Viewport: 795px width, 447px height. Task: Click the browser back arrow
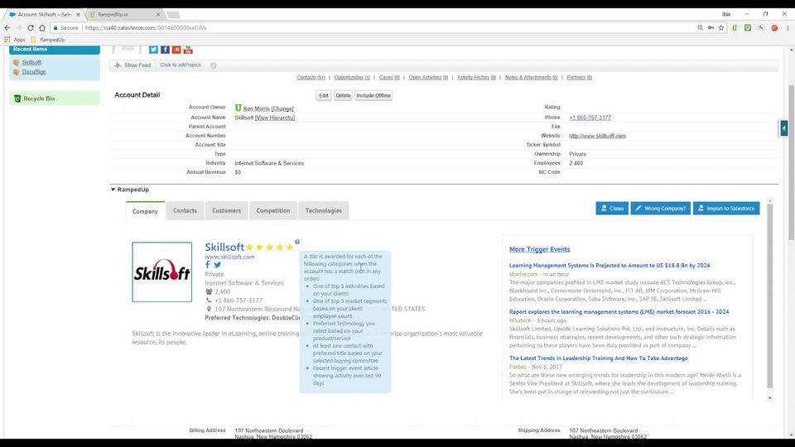(7, 28)
